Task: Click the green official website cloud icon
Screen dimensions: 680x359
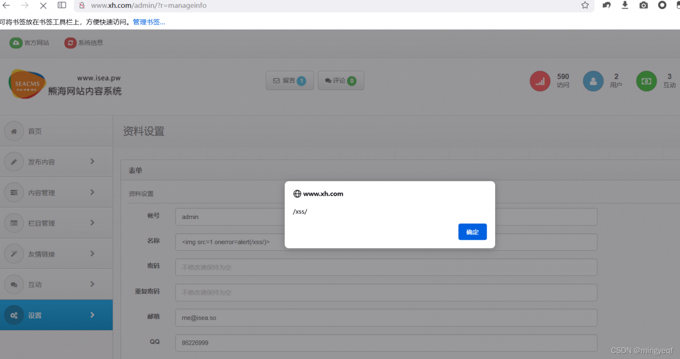Action: pyautogui.click(x=16, y=43)
